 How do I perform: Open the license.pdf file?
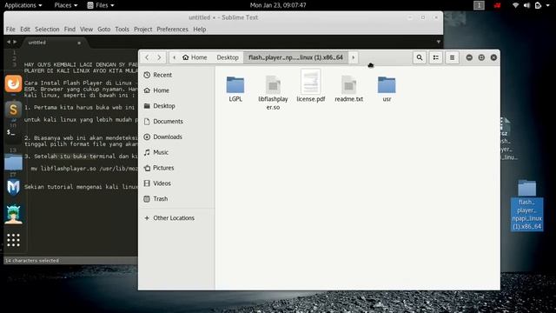(x=311, y=86)
